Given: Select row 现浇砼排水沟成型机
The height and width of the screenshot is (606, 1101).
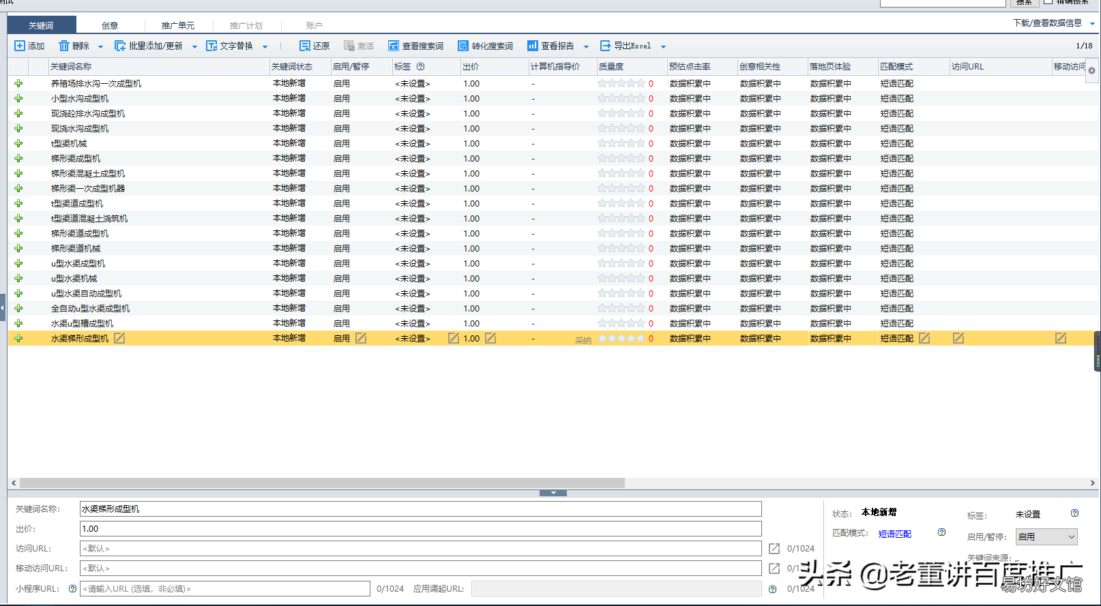Looking at the screenshot, I should (550, 113).
